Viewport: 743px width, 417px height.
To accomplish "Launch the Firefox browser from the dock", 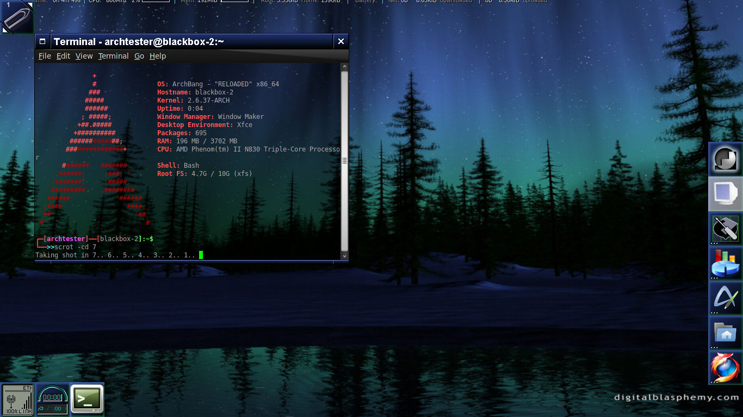I will [726, 368].
